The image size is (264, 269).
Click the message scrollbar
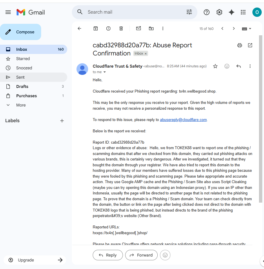click(x=261, y=119)
